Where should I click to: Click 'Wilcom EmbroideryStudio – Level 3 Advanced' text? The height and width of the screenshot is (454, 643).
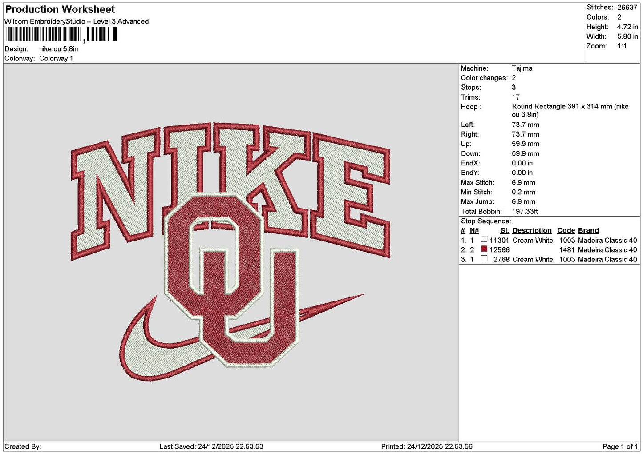tap(77, 21)
